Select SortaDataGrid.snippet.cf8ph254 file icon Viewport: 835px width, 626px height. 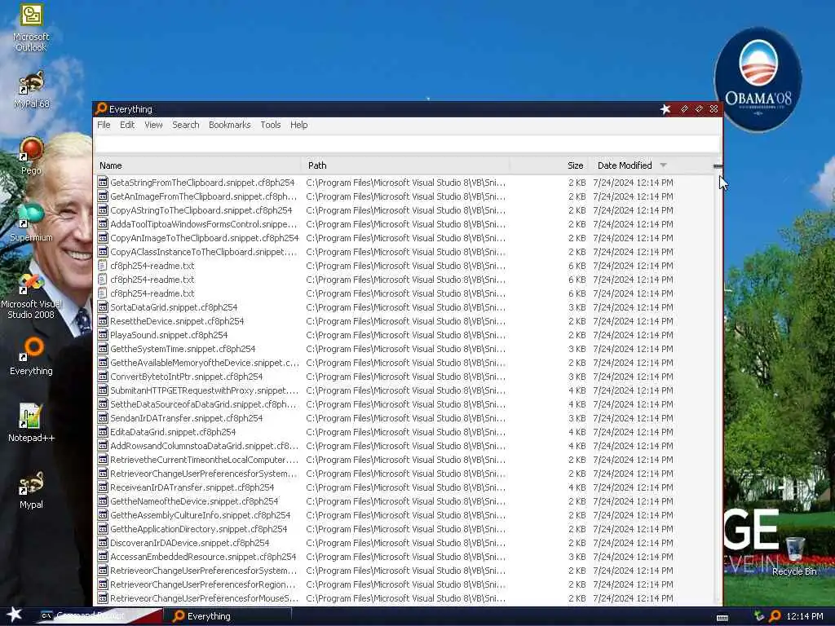pos(103,307)
